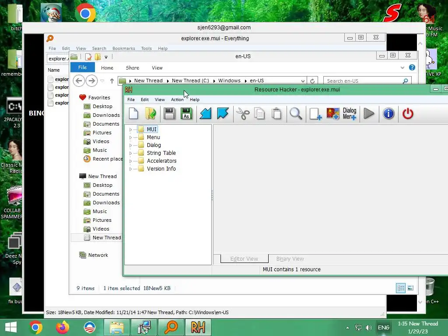Select Pictures under New Thread

pyautogui.click(x=98, y=220)
